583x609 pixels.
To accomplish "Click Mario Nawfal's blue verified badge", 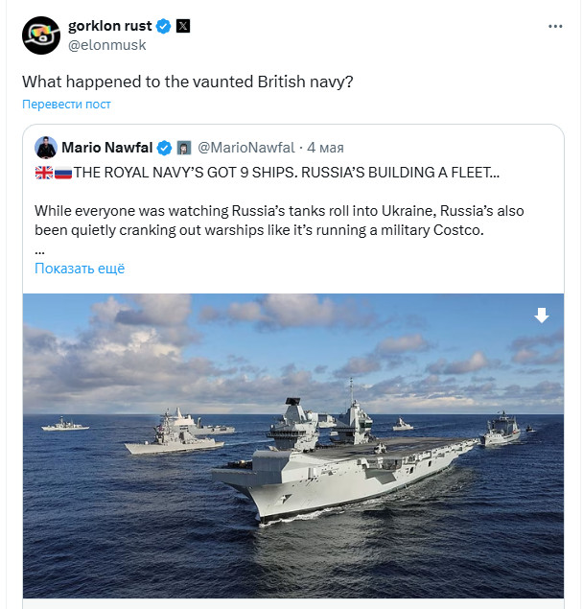I will [x=165, y=148].
